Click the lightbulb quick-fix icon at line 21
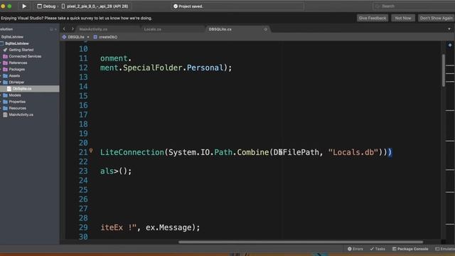Viewport: 455px width, 256px height. click(x=91, y=150)
